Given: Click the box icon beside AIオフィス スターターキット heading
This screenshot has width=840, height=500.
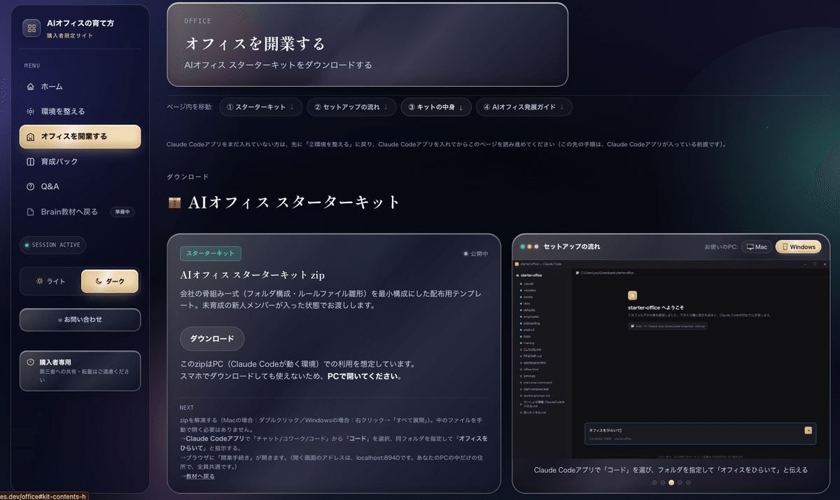Looking at the screenshot, I should (174, 203).
